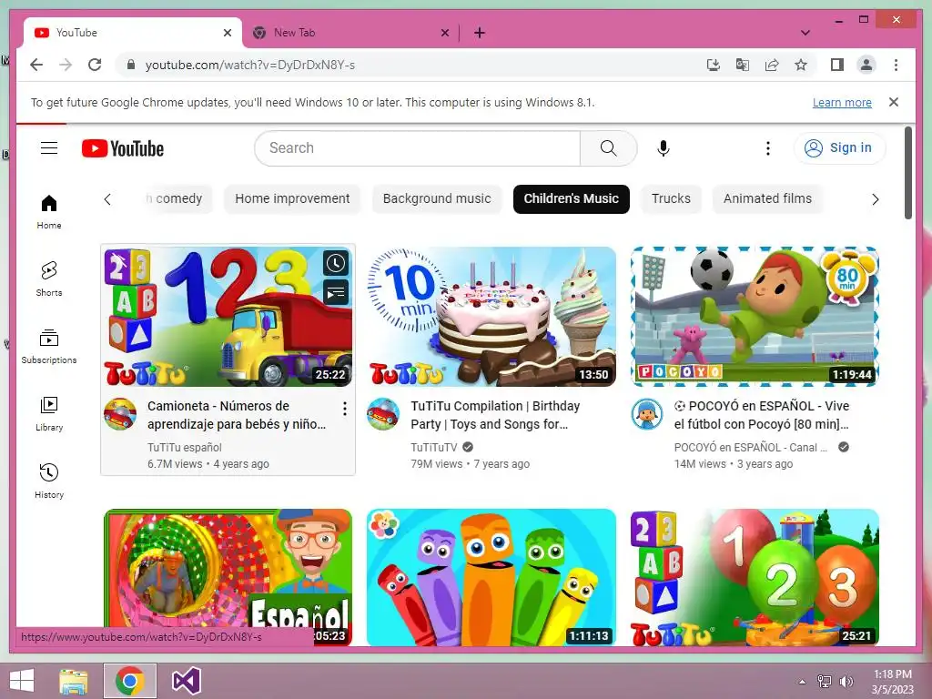Click in the YouTube search field
The image size is (932, 699).
pyautogui.click(x=417, y=148)
